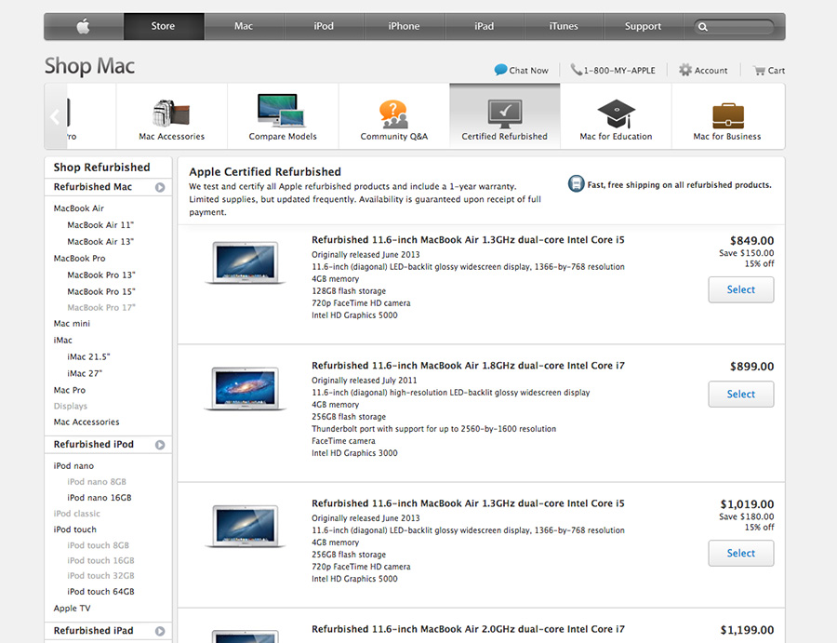Viewport: 837px width, 643px height.
Task: Open iPod touch in the sidebar
Action: (74, 529)
